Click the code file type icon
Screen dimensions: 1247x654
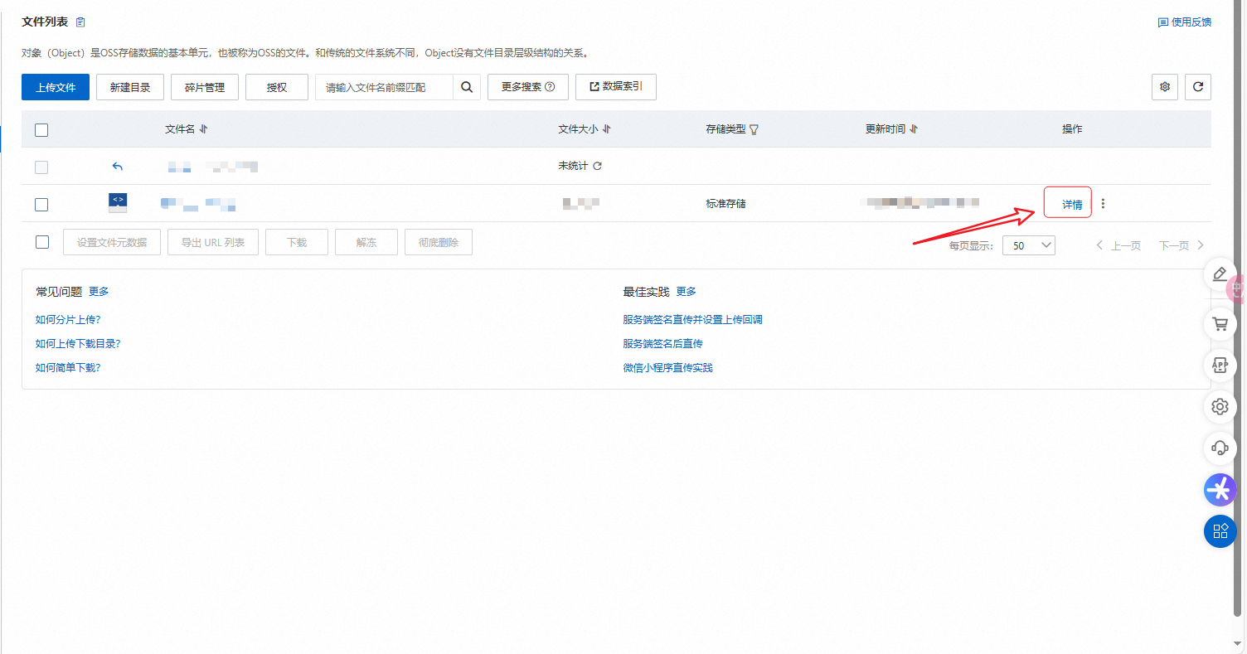[118, 202]
